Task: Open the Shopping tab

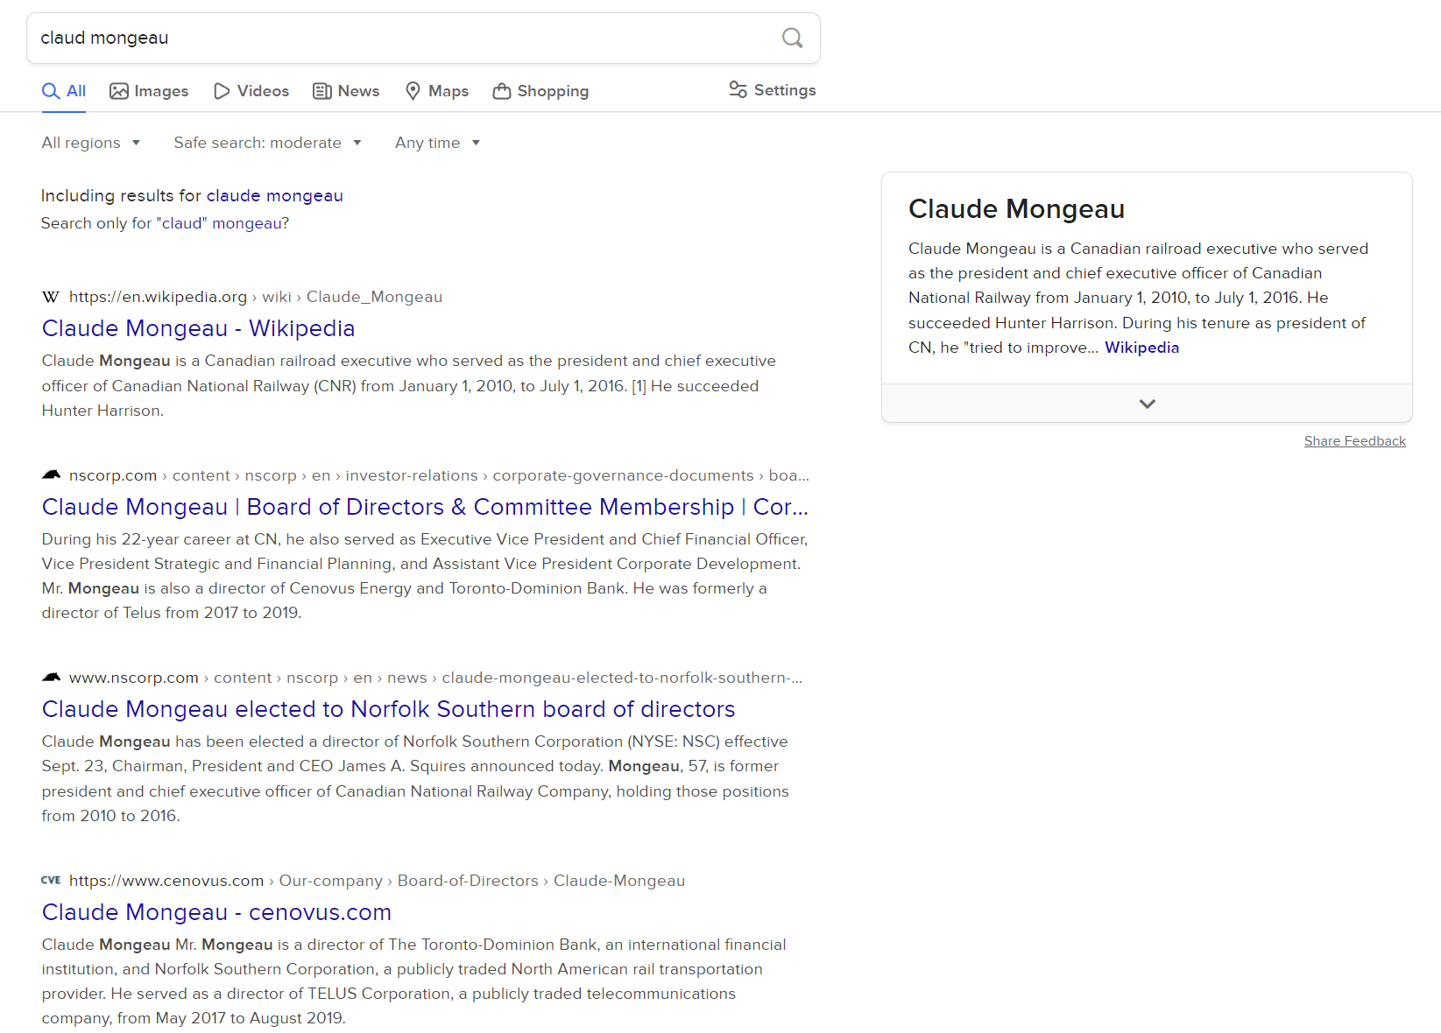Action: point(540,91)
